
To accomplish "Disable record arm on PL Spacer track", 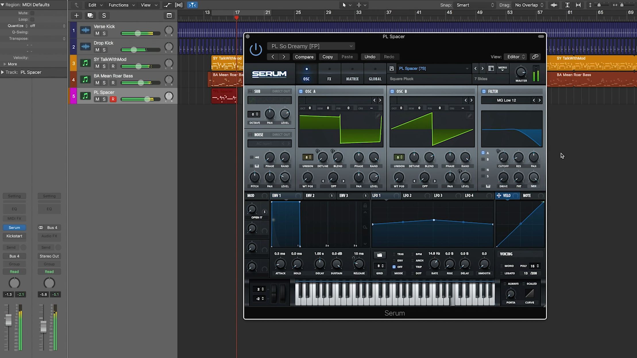I will (113, 99).
